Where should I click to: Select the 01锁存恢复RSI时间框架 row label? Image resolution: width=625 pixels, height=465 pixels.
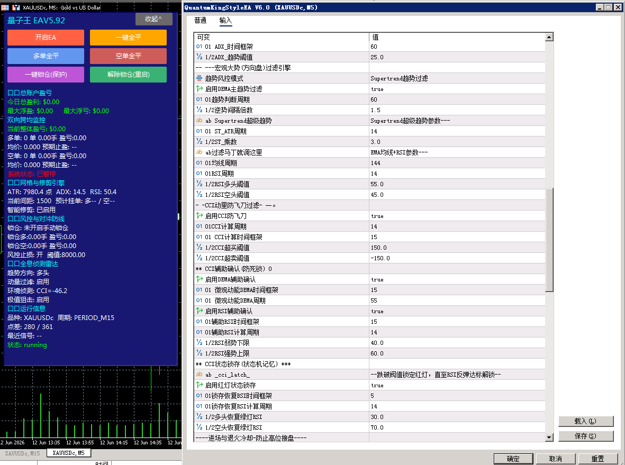point(238,396)
